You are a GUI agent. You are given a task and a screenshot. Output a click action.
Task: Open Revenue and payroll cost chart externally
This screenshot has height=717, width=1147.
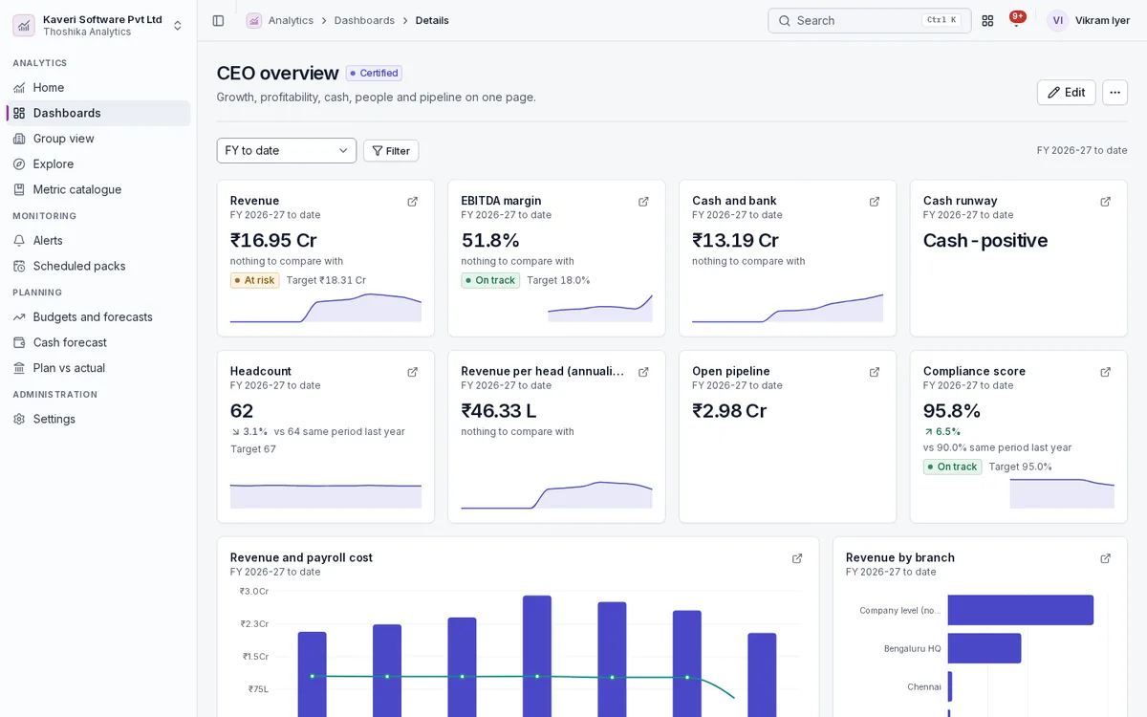point(797,558)
